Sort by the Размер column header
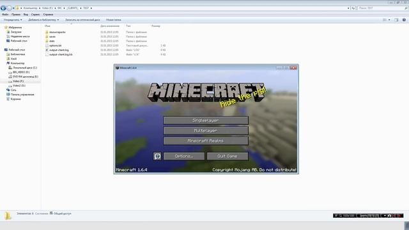The height and width of the screenshot is (230, 409). 156,26
